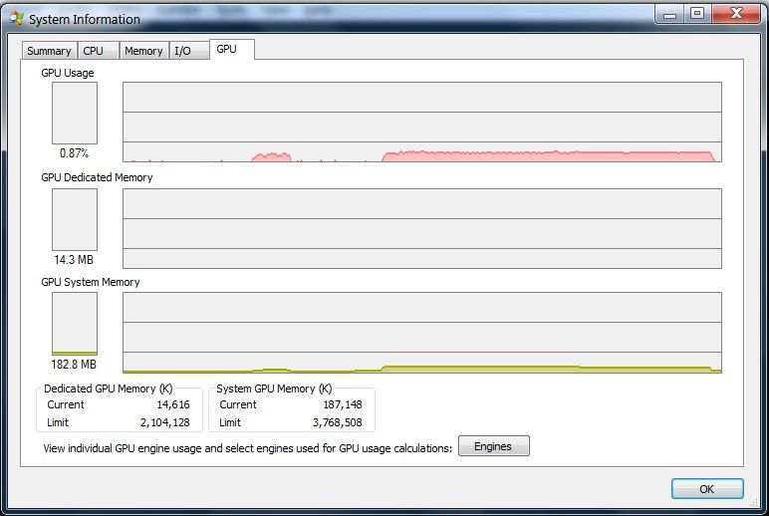
Task: Confirm with the OK button
Action: click(x=707, y=488)
